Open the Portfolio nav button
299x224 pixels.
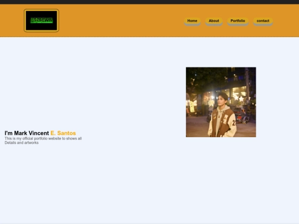point(238,21)
